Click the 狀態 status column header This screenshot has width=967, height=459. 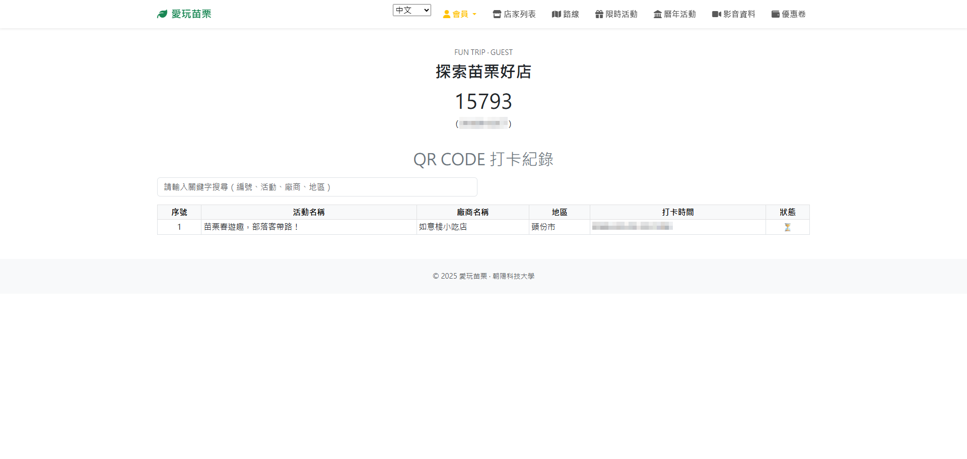coord(787,212)
